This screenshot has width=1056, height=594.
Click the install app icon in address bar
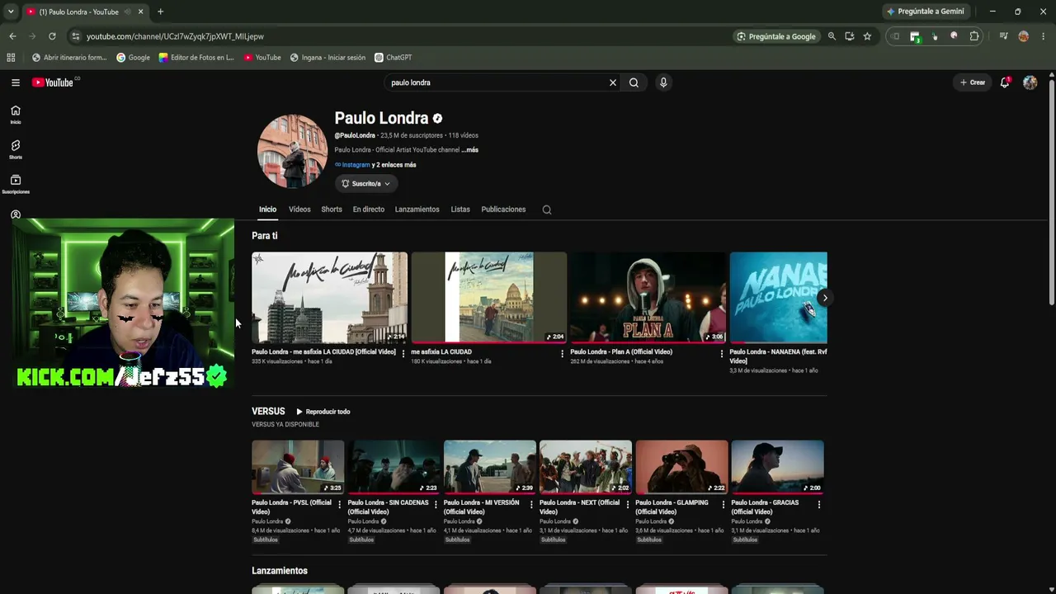click(850, 36)
